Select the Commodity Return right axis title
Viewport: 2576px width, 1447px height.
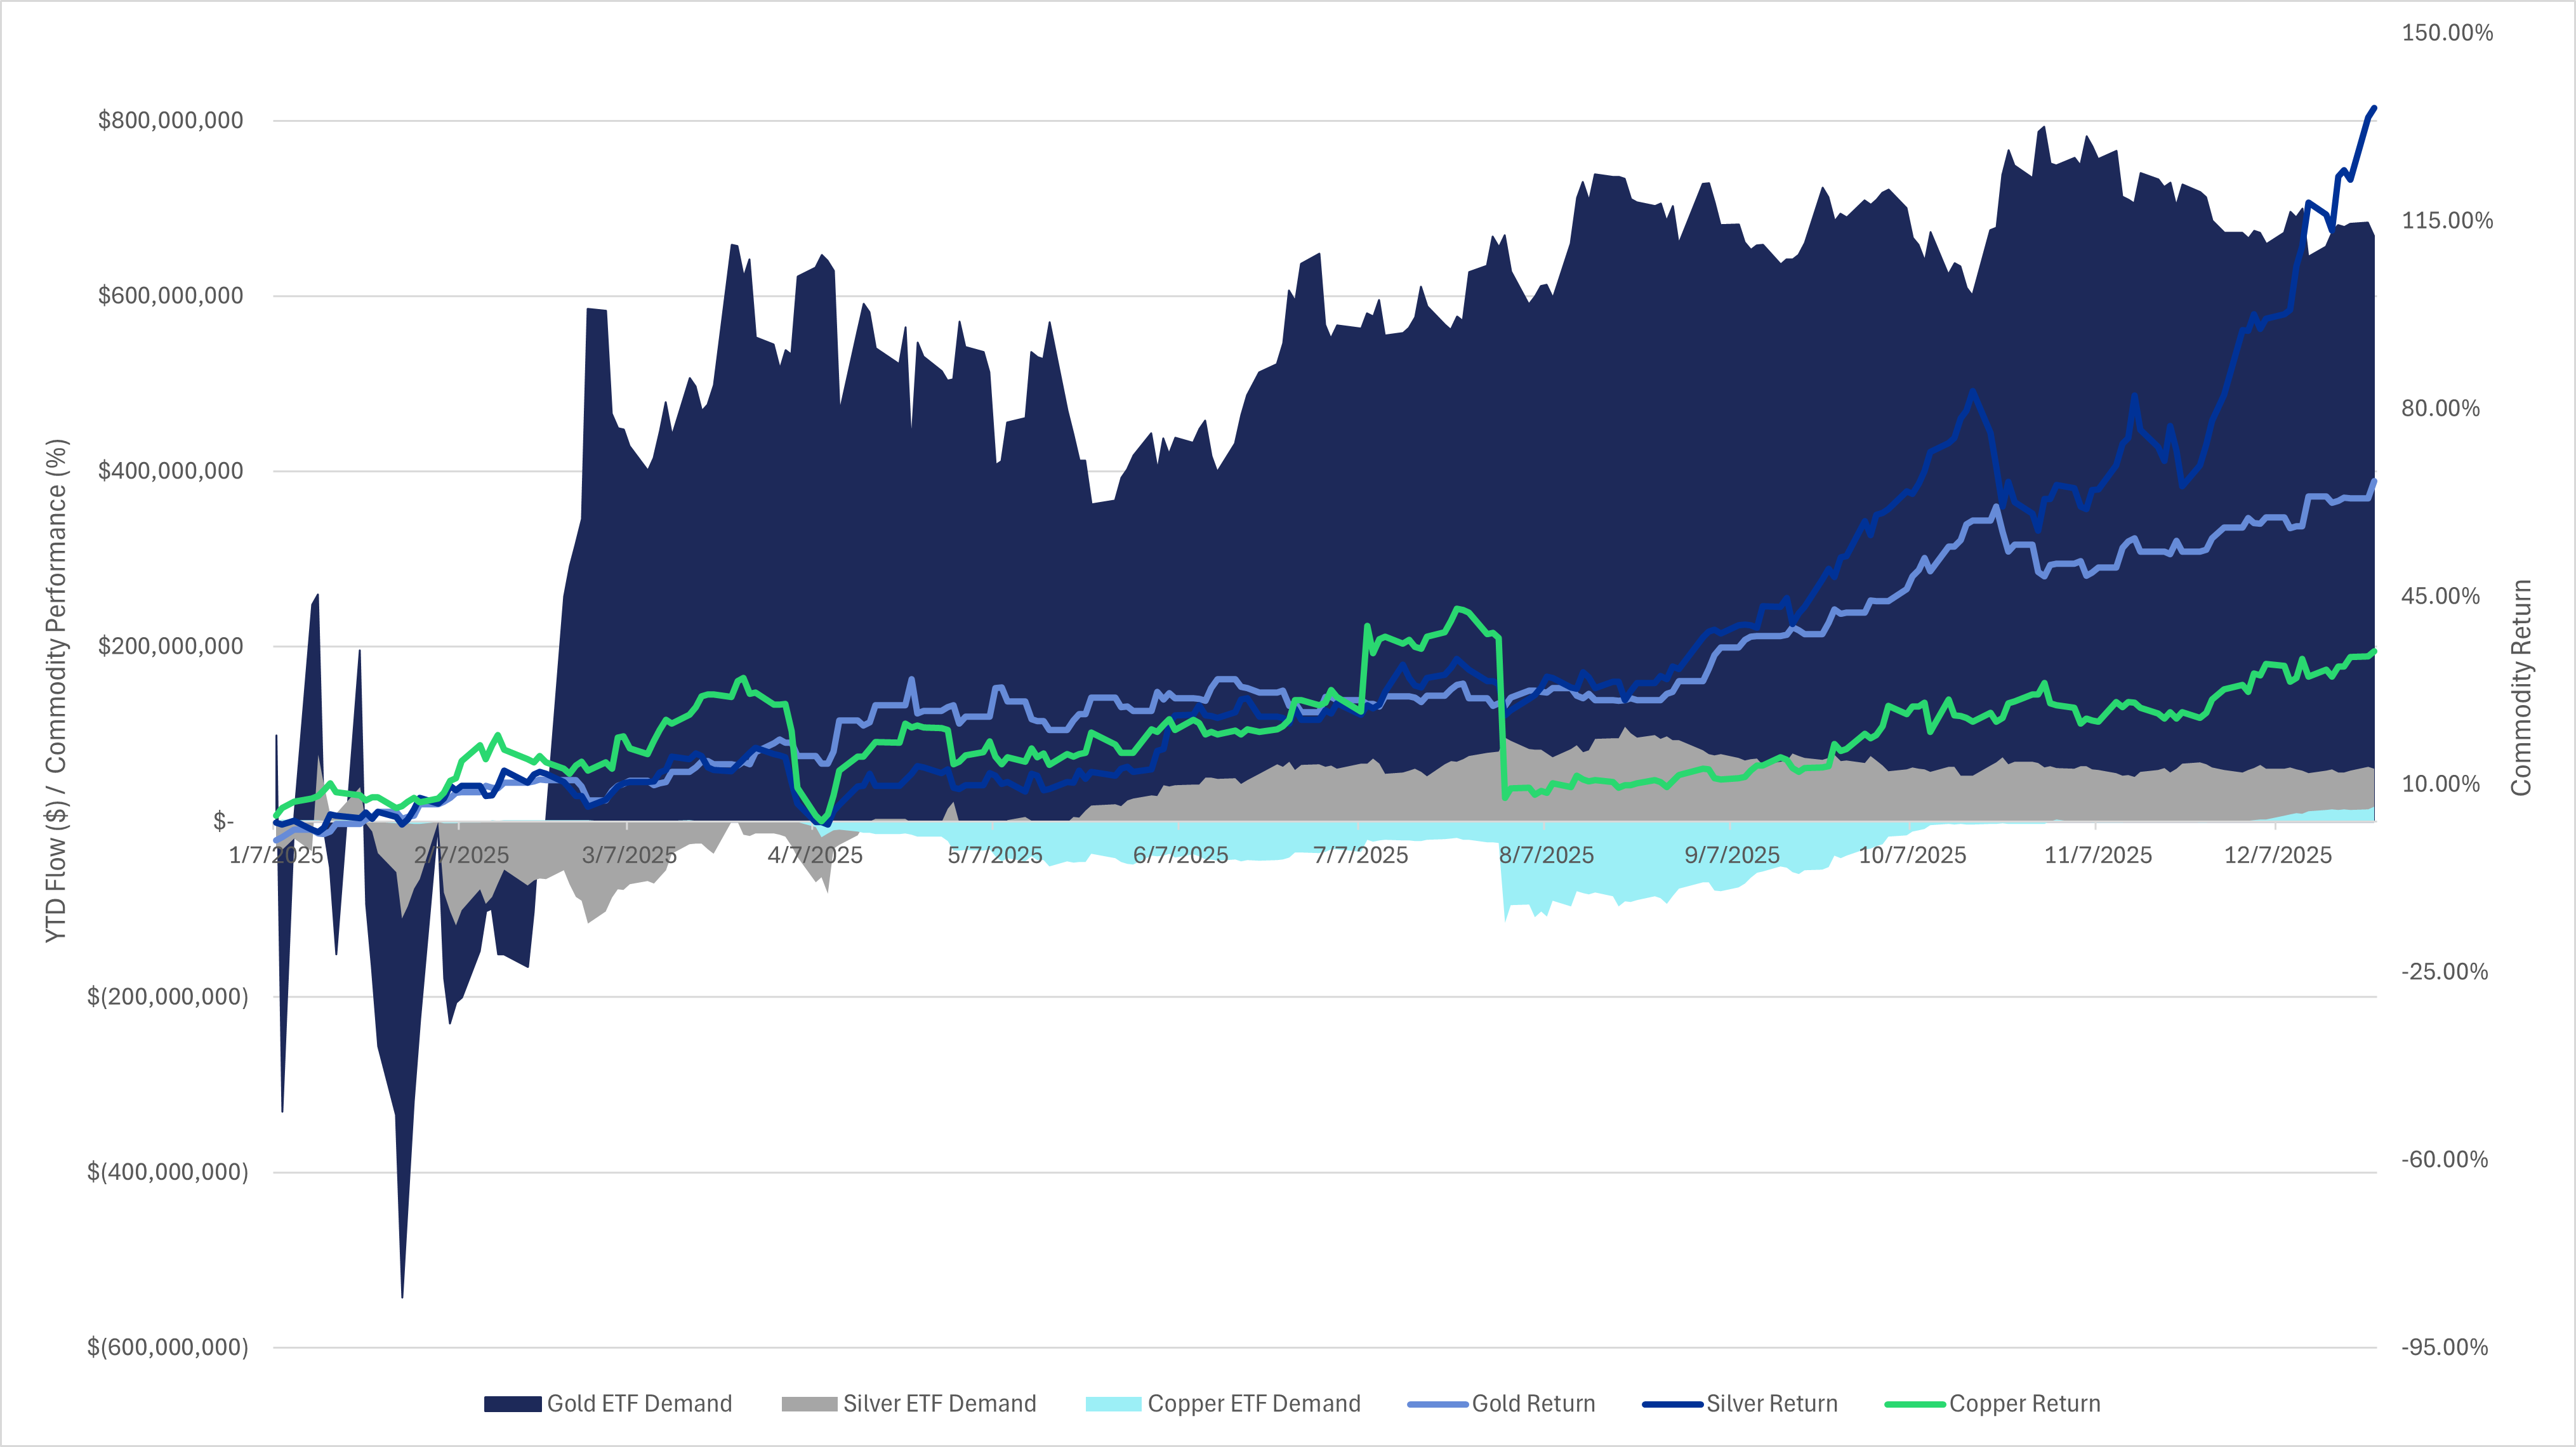tap(2521, 688)
